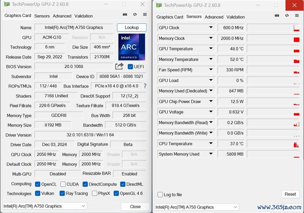
Task: Click the 12.5 W power draw reading
Action: (231, 102)
